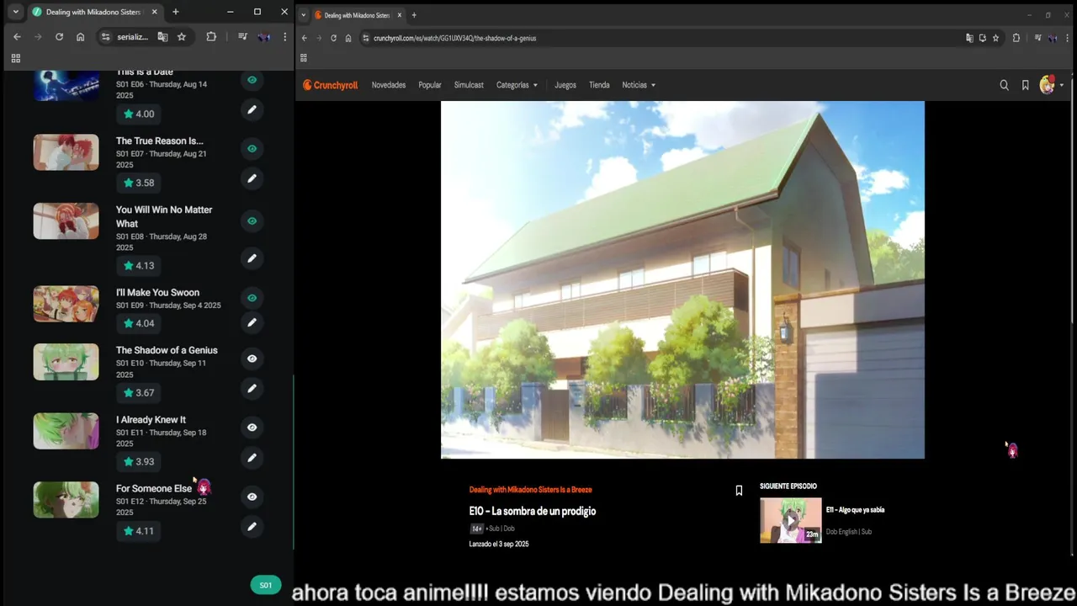
Task: Mark For Someone Else as watched
Action: click(x=252, y=497)
